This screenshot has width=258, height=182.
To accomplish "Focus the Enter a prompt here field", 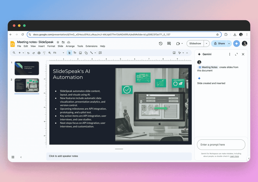I will (221, 145).
